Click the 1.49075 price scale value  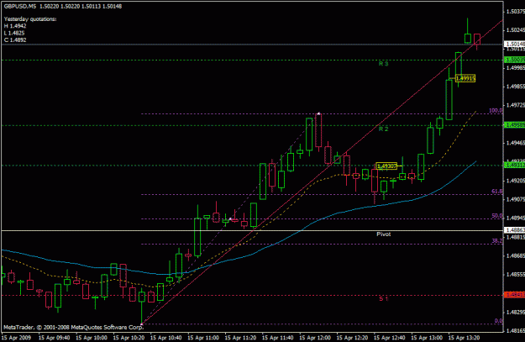pos(515,199)
